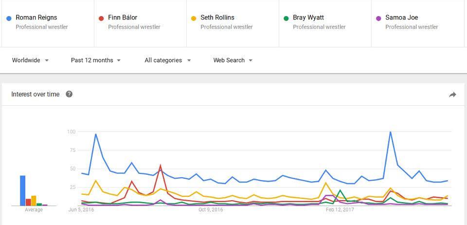This screenshot has width=467, height=225.
Task: Select the Seth Rollins search term
Action: pos(217,18)
